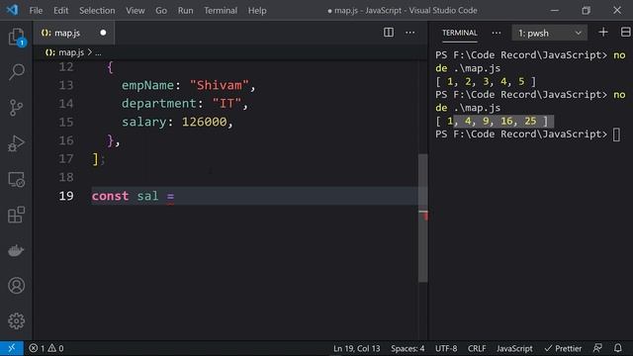Select the TERMINAL panel tab
Viewport: 633px width, 356px height.
[459, 33]
